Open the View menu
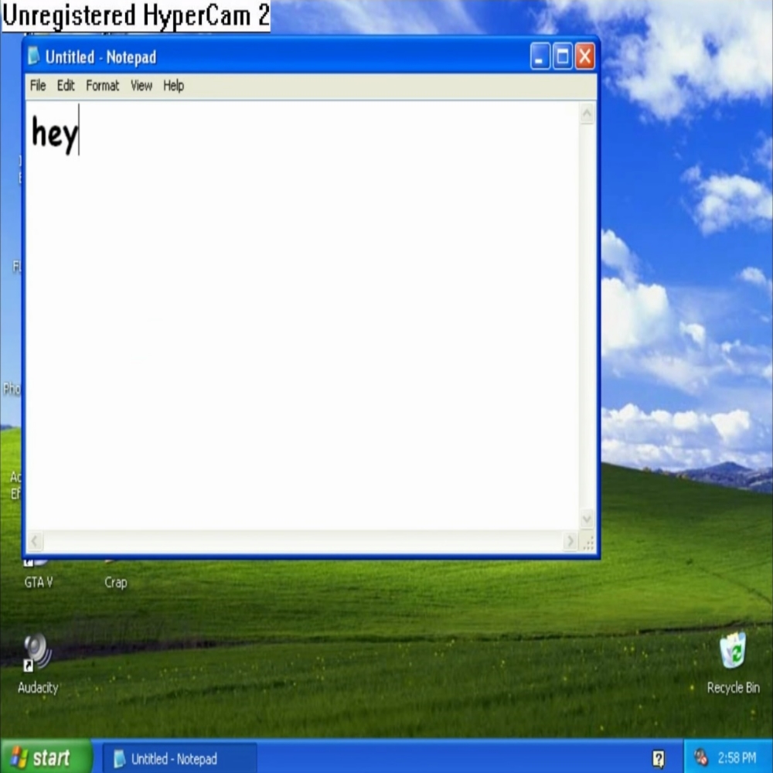 (x=141, y=86)
